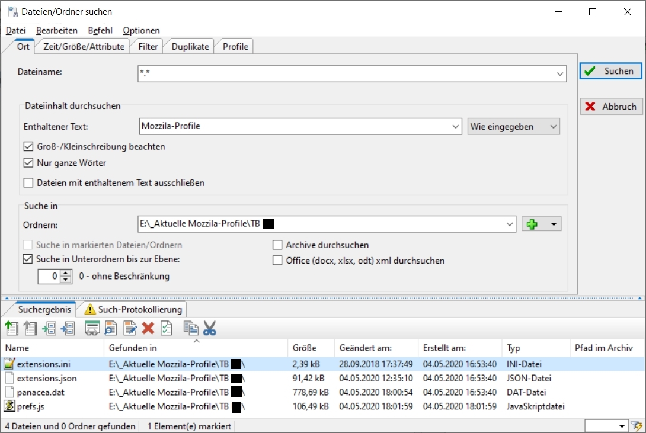This screenshot has height=433, width=646.
Task: Select prefs.js in the search results
Action: [29, 406]
